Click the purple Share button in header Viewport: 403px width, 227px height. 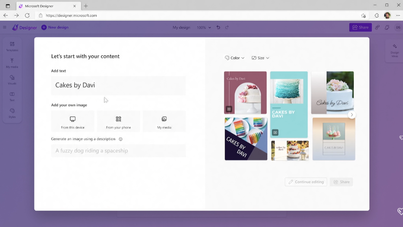coord(360,27)
